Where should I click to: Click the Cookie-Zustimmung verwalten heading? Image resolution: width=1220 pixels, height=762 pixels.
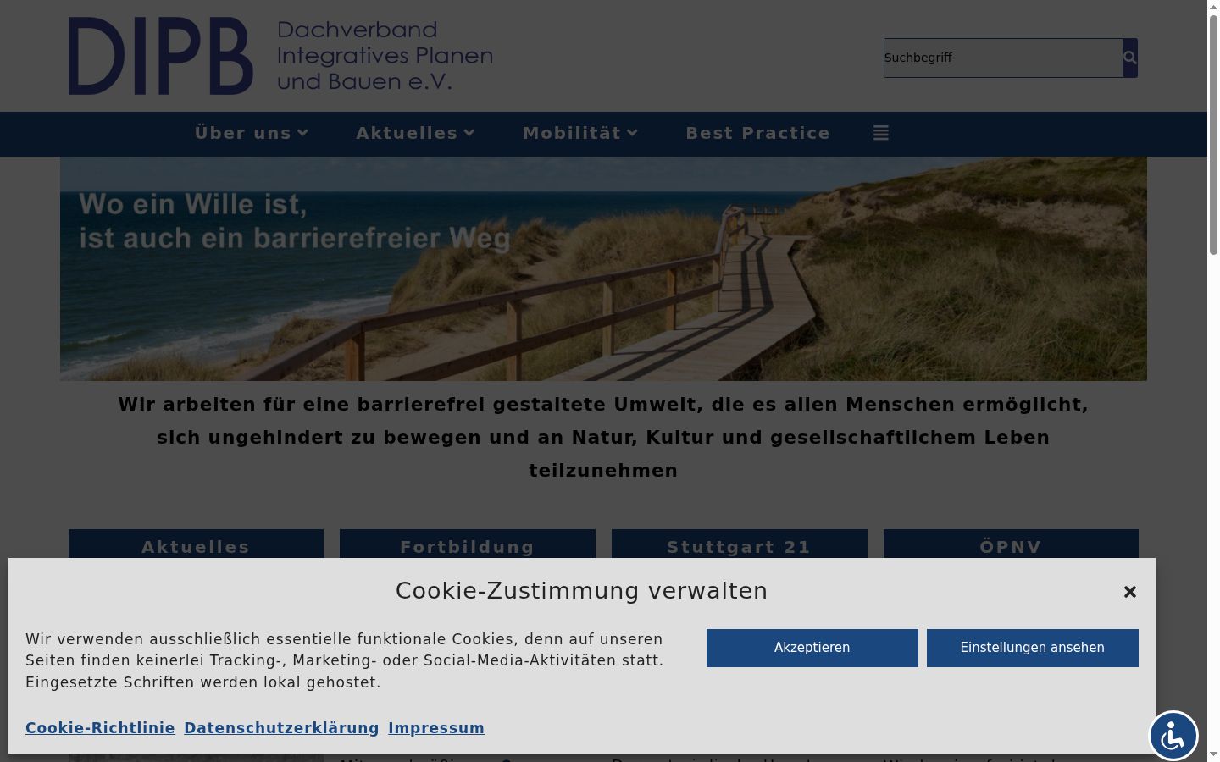tap(581, 591)
